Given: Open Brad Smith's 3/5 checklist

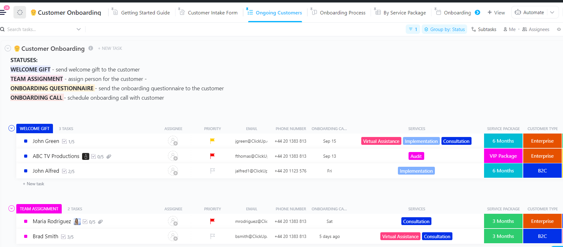Looking at the screenshot, I should pyautogui.click(x=67, y=237).
